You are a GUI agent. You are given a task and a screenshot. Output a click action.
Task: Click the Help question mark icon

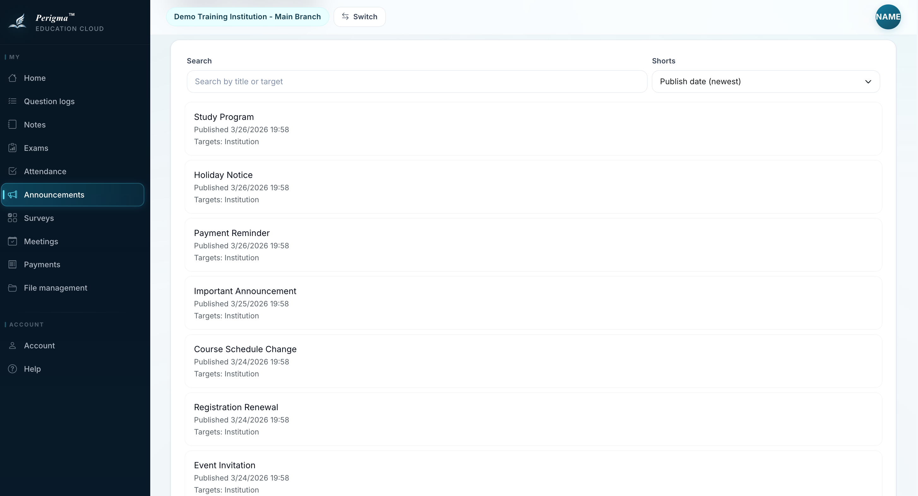[13, 369]
